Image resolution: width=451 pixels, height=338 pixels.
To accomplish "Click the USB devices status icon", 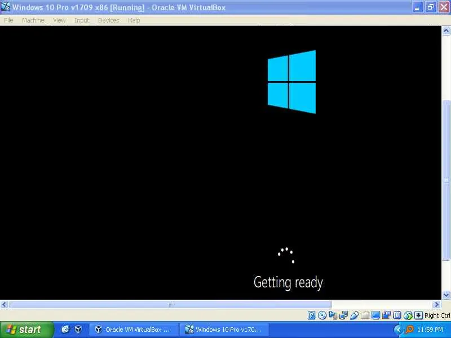I will tap(355, 315).
